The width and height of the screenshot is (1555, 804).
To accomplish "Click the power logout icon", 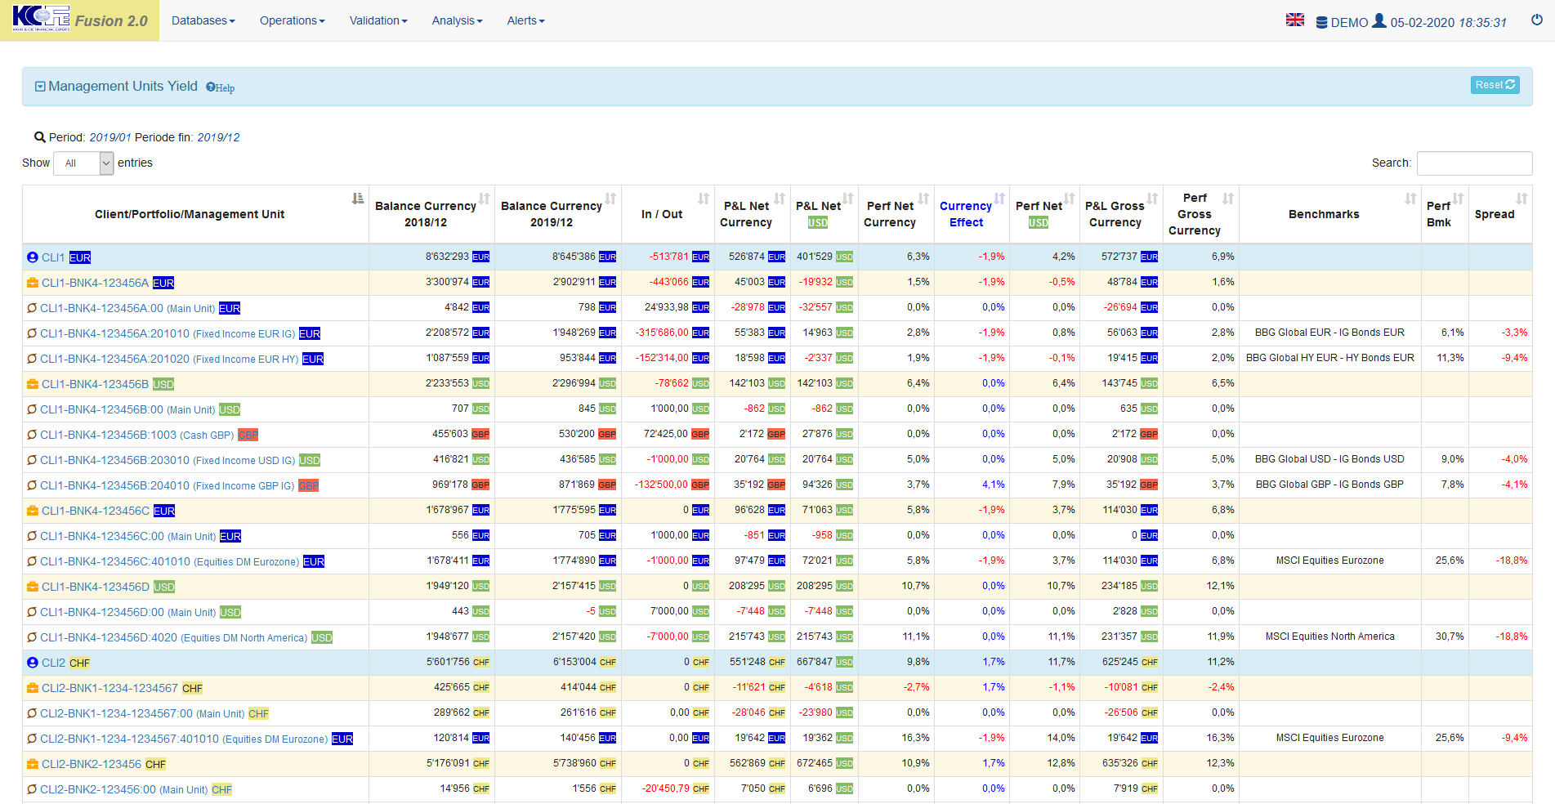I will pyautogui.click(x=1536, y=20).
